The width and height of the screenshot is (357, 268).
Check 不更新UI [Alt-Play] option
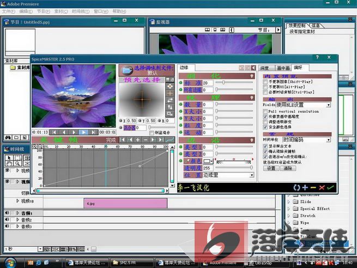pos(265,87)
